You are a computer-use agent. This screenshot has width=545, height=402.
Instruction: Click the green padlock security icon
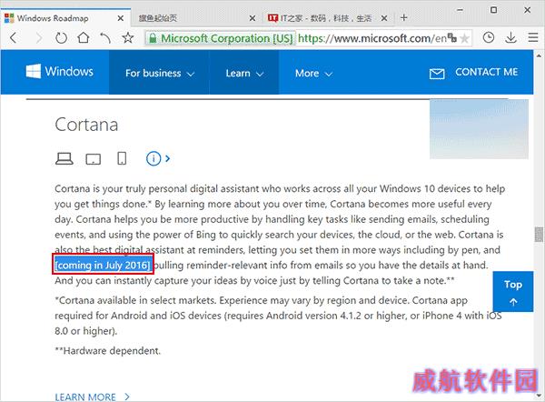tap(153, 38)
